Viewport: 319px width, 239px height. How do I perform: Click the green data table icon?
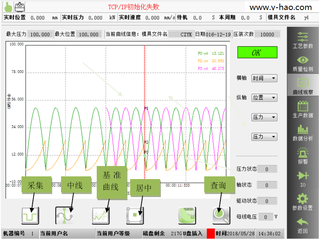(x=187, y=216)
